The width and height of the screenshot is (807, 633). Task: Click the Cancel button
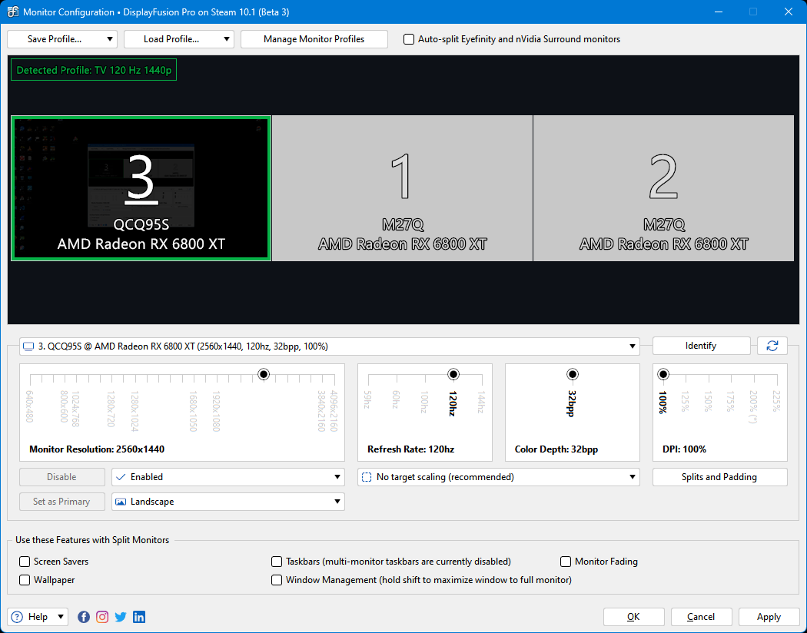pyautogui.click(x=701, y=617)
